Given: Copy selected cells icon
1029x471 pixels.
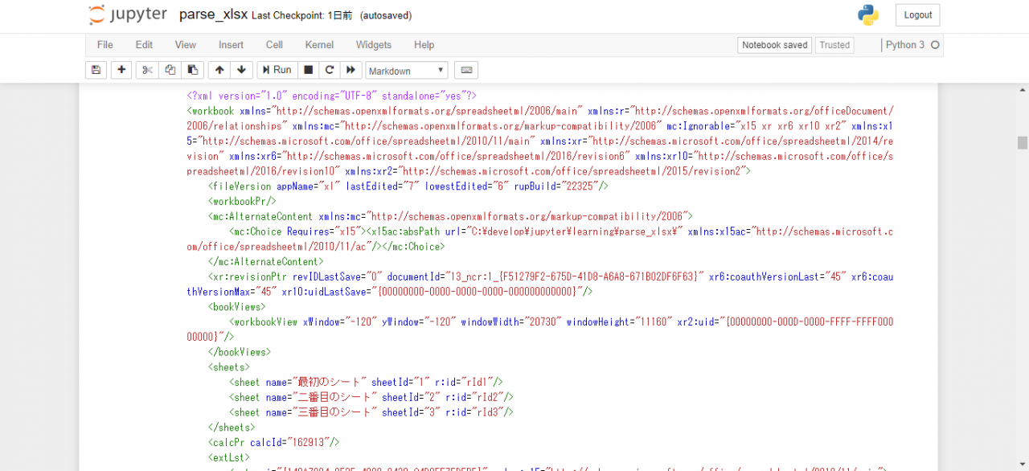Looking at the screenshot, I should (x=170, y=70).
